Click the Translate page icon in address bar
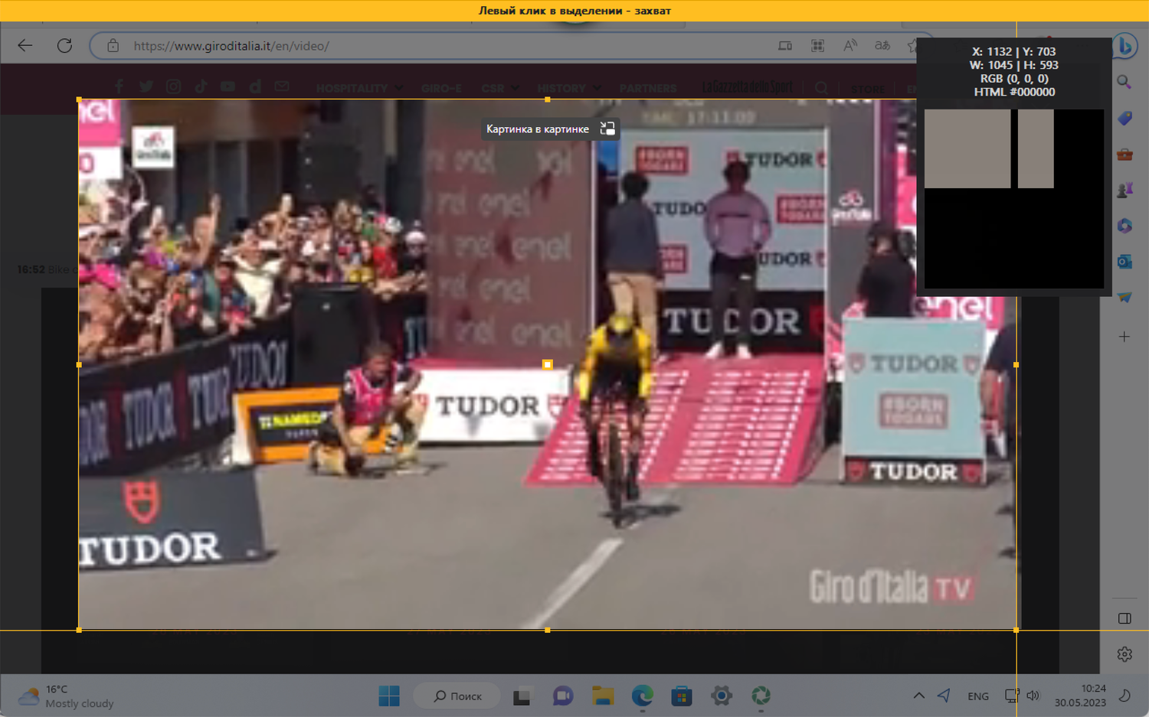 (x=882, y=46)
